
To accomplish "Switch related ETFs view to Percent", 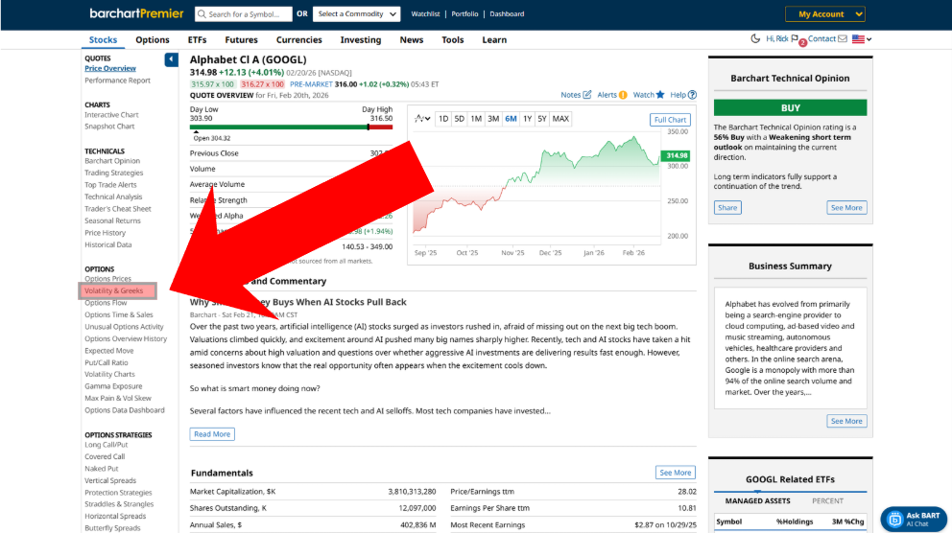I will coord(827,500).
